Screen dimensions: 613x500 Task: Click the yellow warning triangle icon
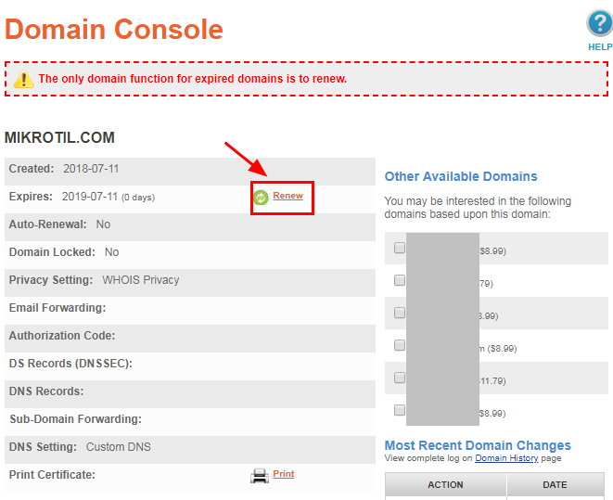[24, 79]
